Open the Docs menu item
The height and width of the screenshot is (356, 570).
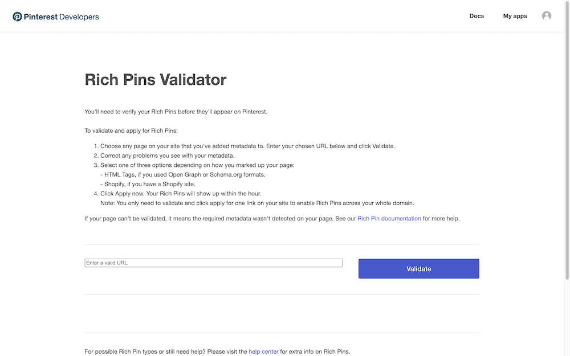(x=477, y=16)
